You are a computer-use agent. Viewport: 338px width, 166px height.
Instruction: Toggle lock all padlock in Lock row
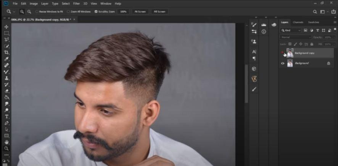311,44
